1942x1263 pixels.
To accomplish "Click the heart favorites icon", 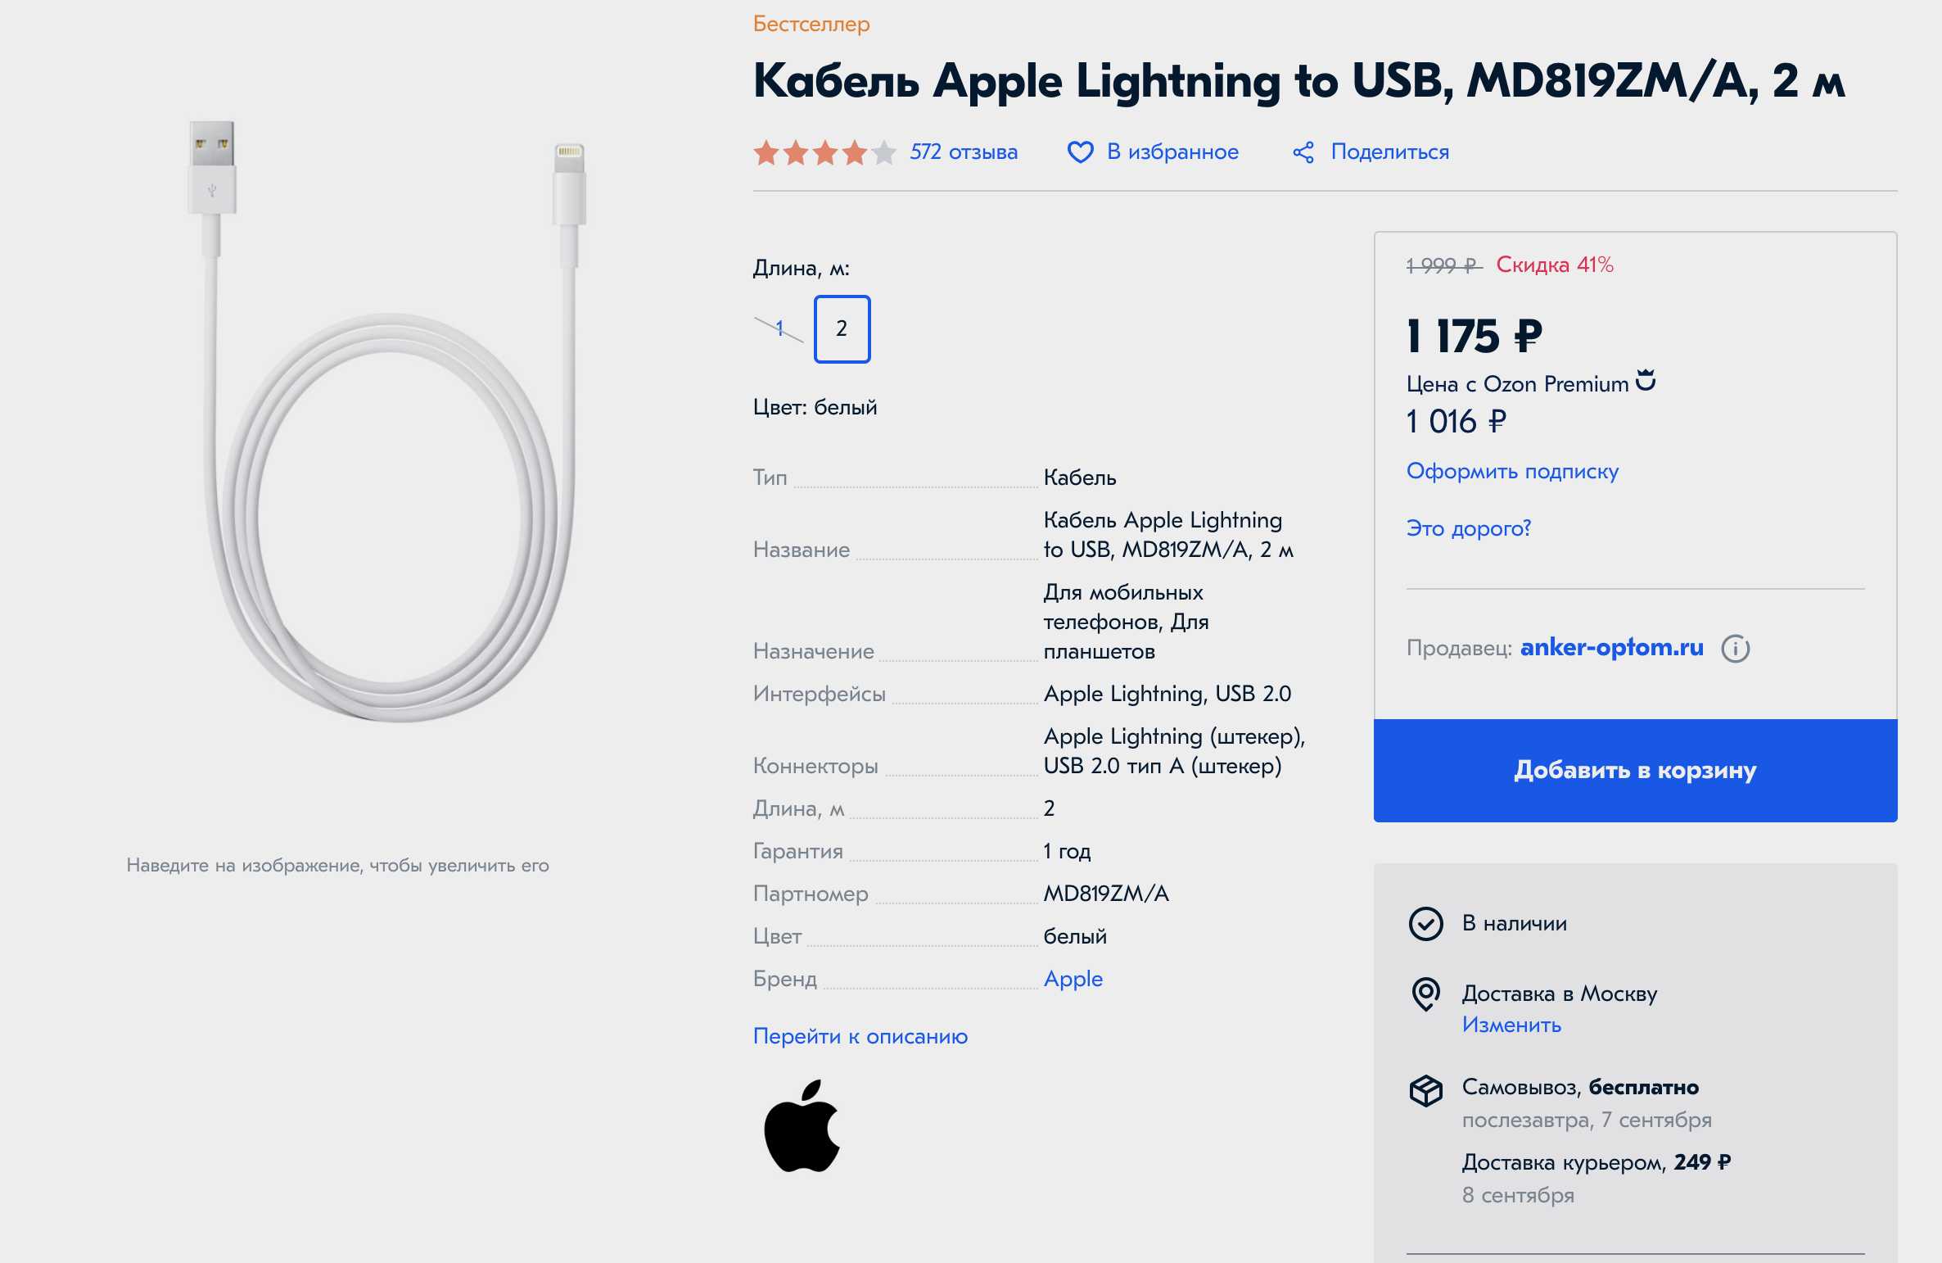I will [x=1080, y=152].
